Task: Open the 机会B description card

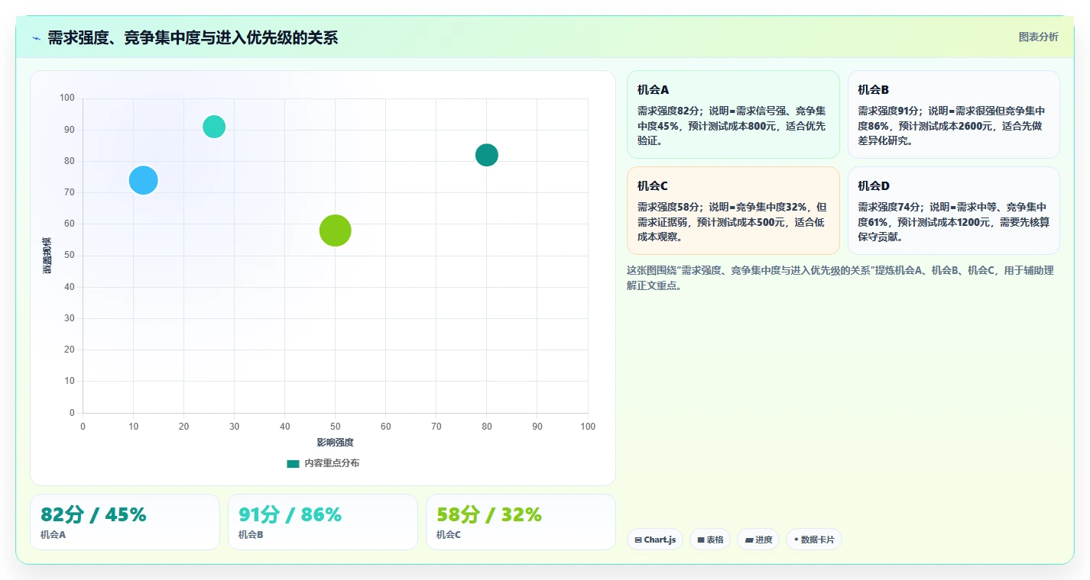Action: (954, 114)
